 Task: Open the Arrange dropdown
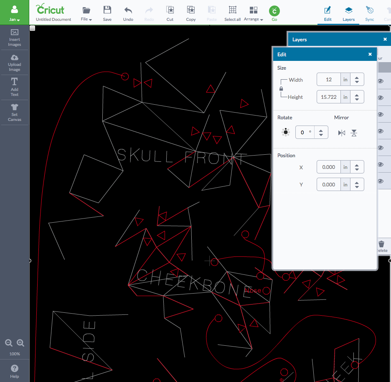(x=253, y=14)
